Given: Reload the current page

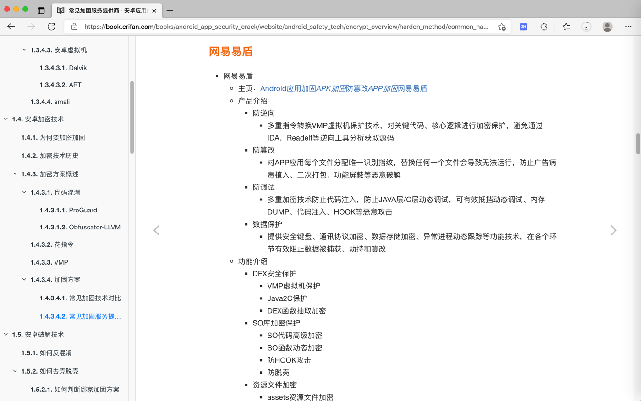Looking at the screenshot, I should pyautogui.click(x=51, y=27).
